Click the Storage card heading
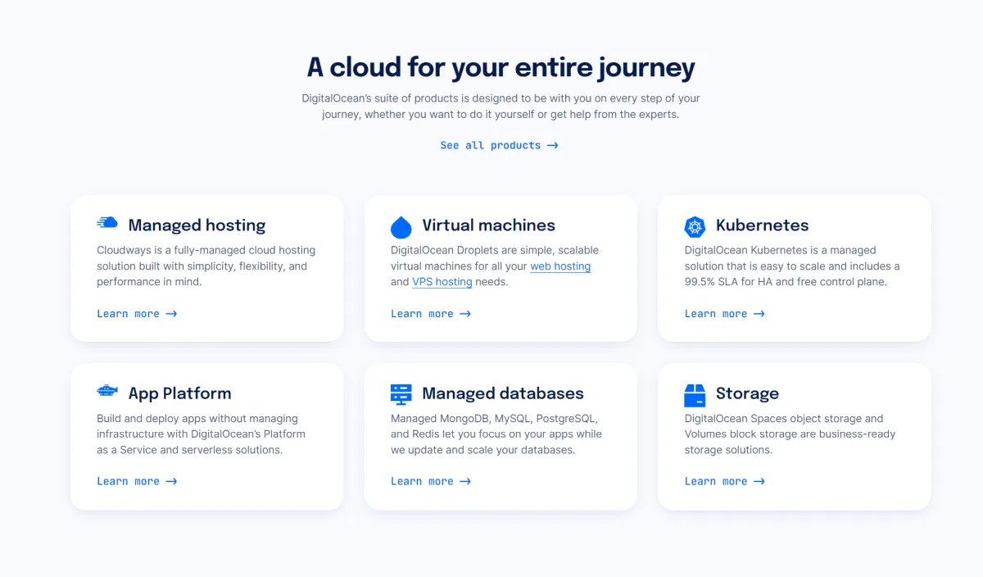Screen dimensions: 983x577 point(747,393)
